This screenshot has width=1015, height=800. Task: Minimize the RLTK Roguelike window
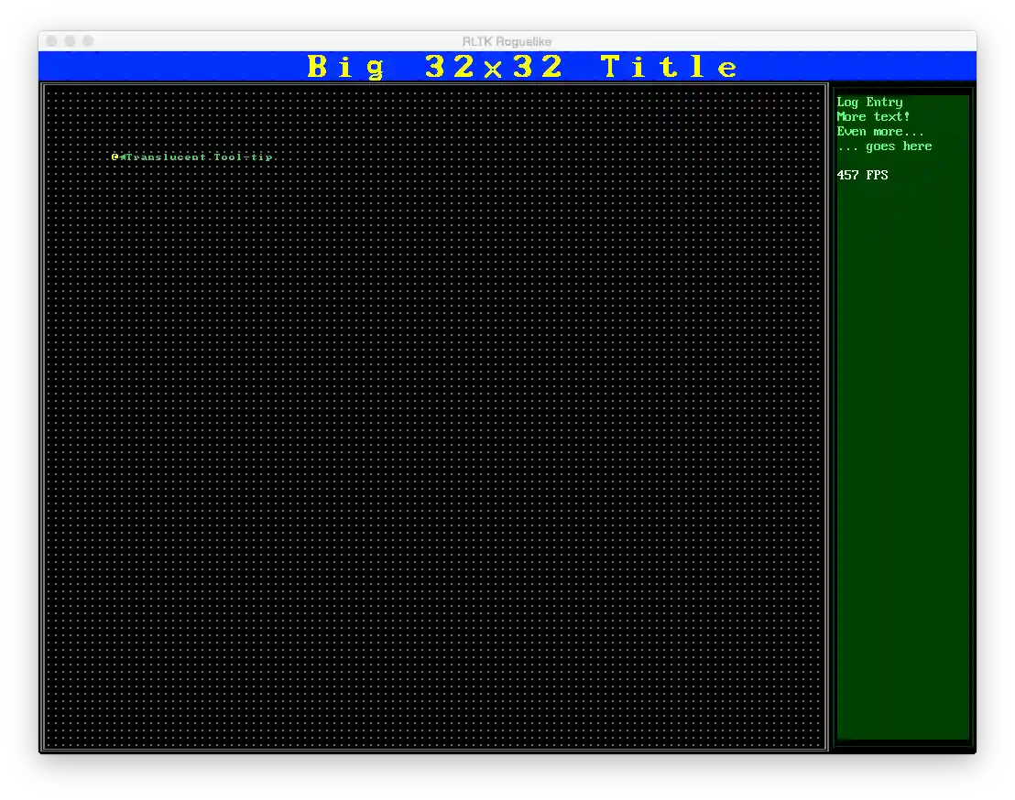pos(70,41)
